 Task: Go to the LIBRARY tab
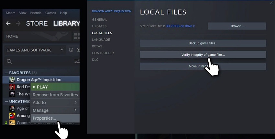(x=66, y=24)
